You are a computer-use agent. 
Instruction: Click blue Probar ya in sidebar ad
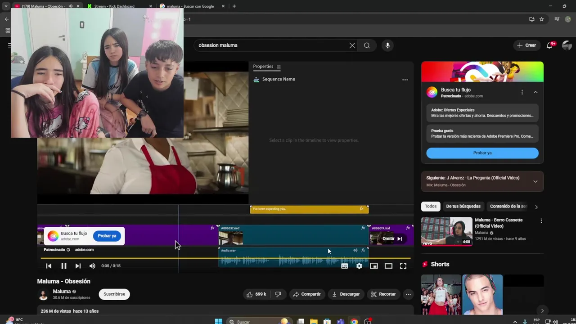tap(482, 153)
